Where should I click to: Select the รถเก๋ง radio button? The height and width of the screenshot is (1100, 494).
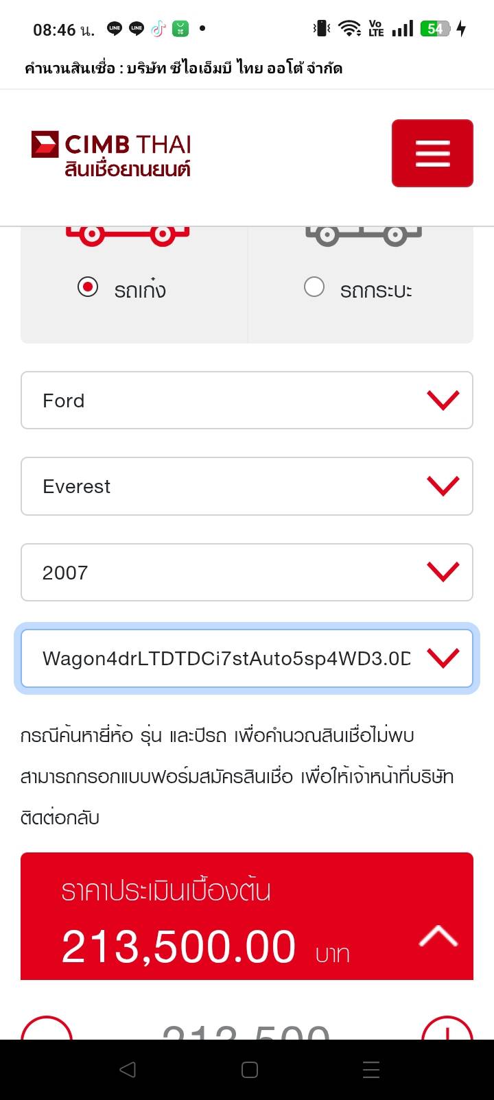(88, 287)
